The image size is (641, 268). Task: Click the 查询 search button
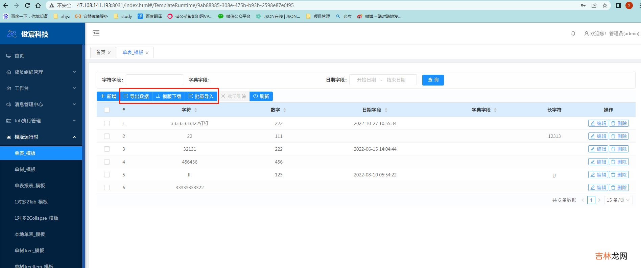pos(433,80)
